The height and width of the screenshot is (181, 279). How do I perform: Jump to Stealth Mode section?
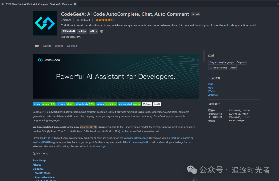point(43,173)
